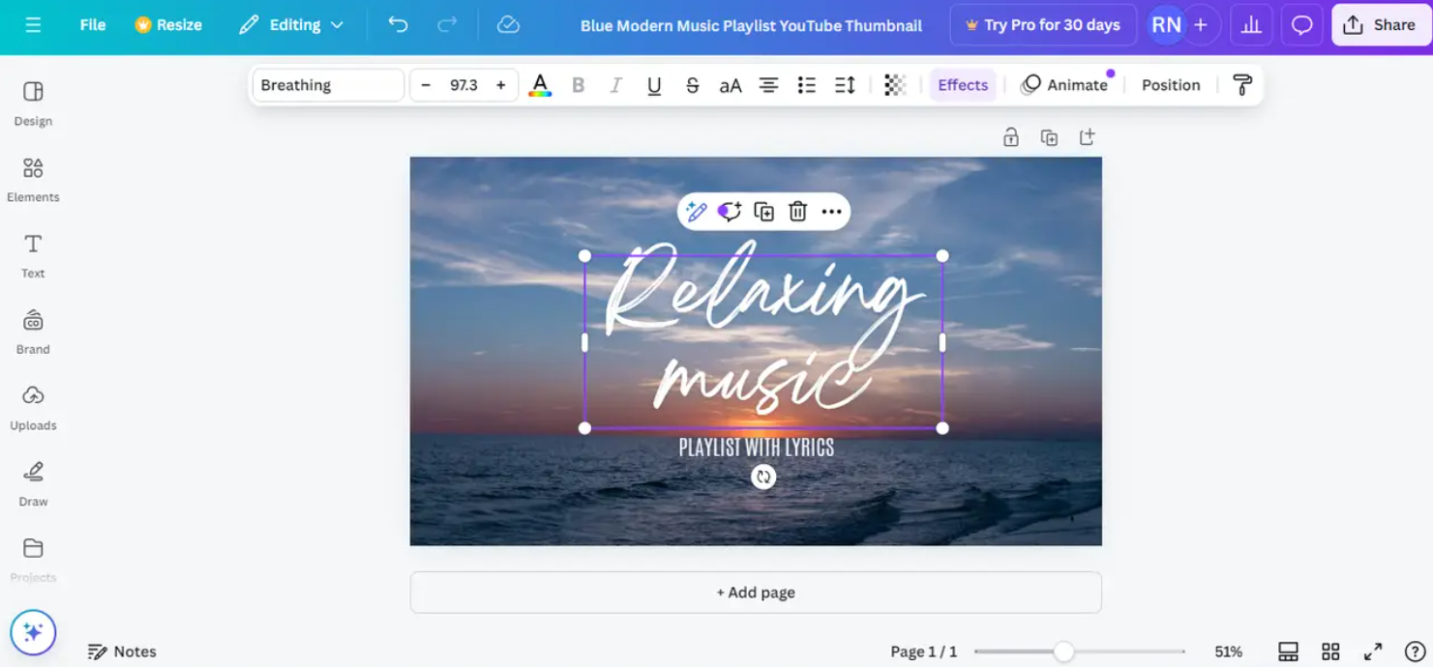
Task: Toggle italic formatting
Action: point(615,85)
